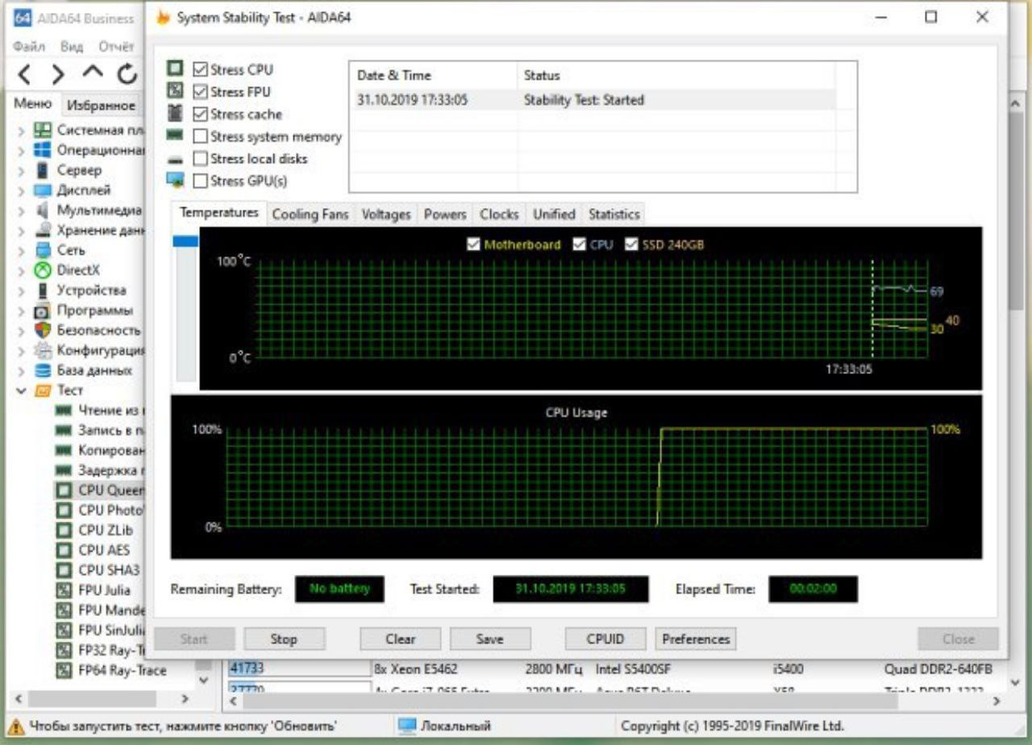Expand the Хранение данных tree node

point(21,231)
